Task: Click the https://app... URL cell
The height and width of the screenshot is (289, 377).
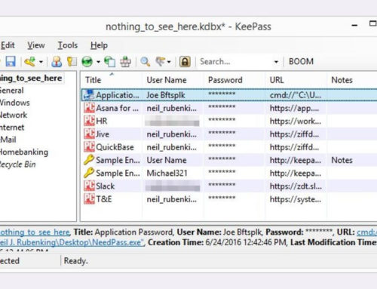Action: point(294,108)
